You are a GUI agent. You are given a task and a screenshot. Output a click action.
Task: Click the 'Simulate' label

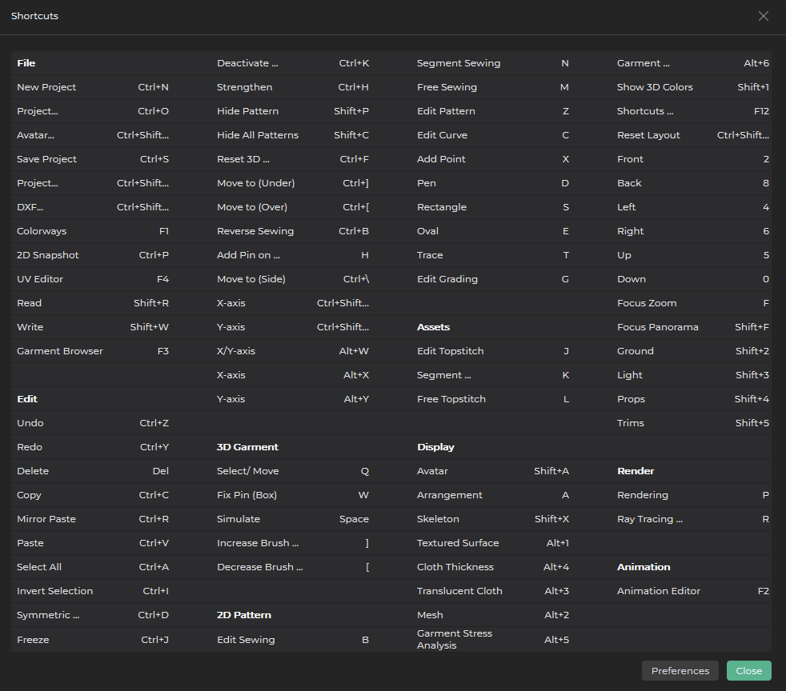[x=238, y=519]
